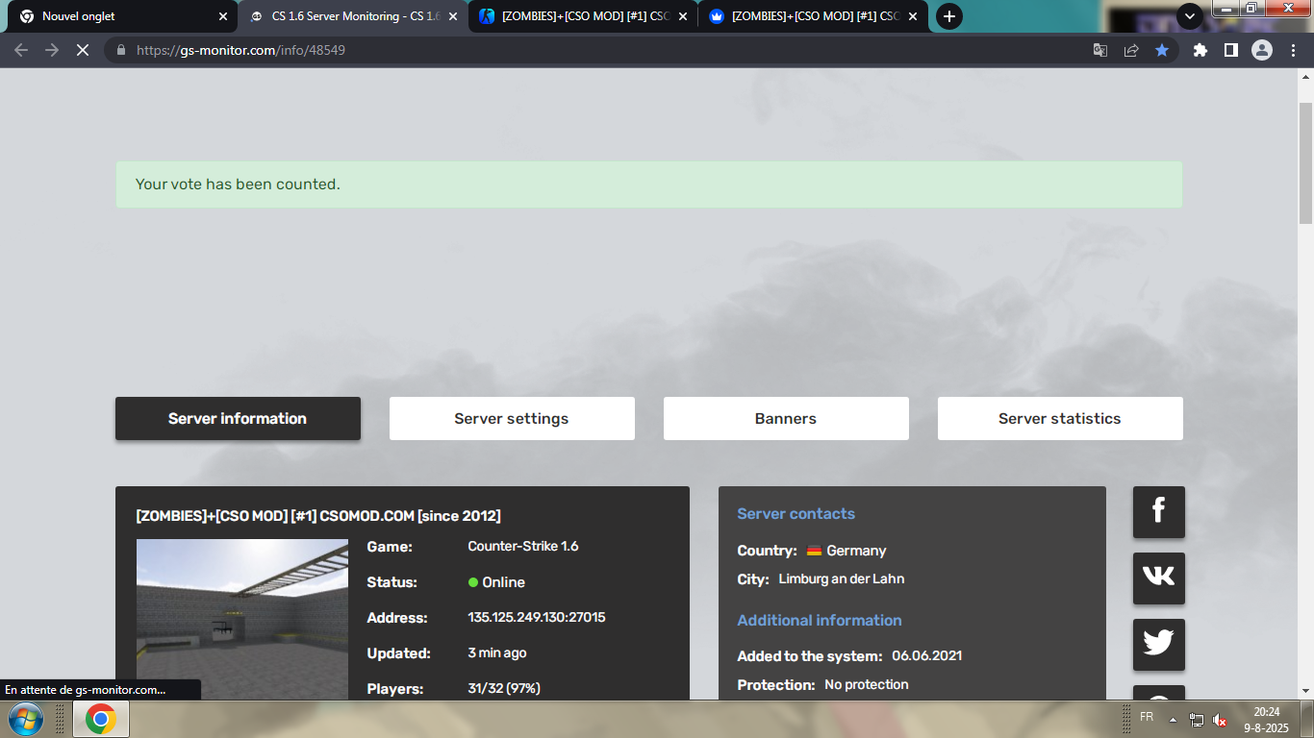Viewport: 1314px width, 738px height.
Task: Click the Google Translate page icon
Action: [x=1100, y=50]
